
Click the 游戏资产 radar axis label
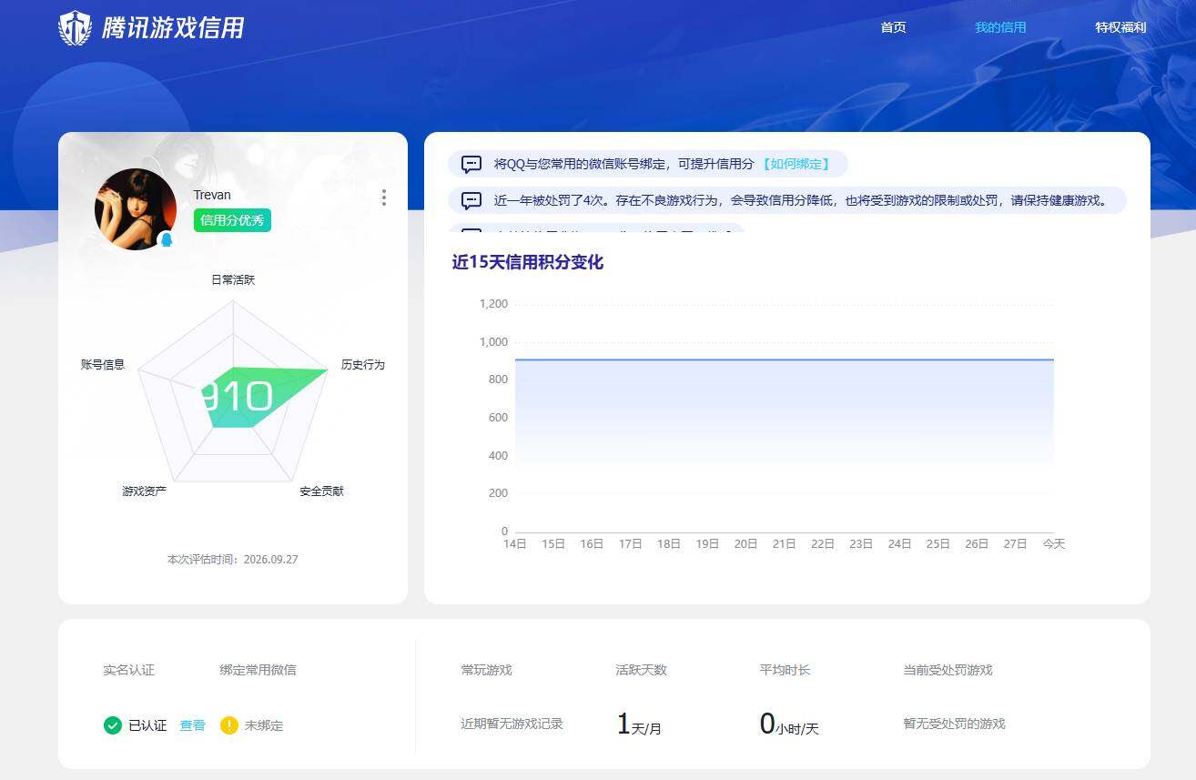[145, 491]
